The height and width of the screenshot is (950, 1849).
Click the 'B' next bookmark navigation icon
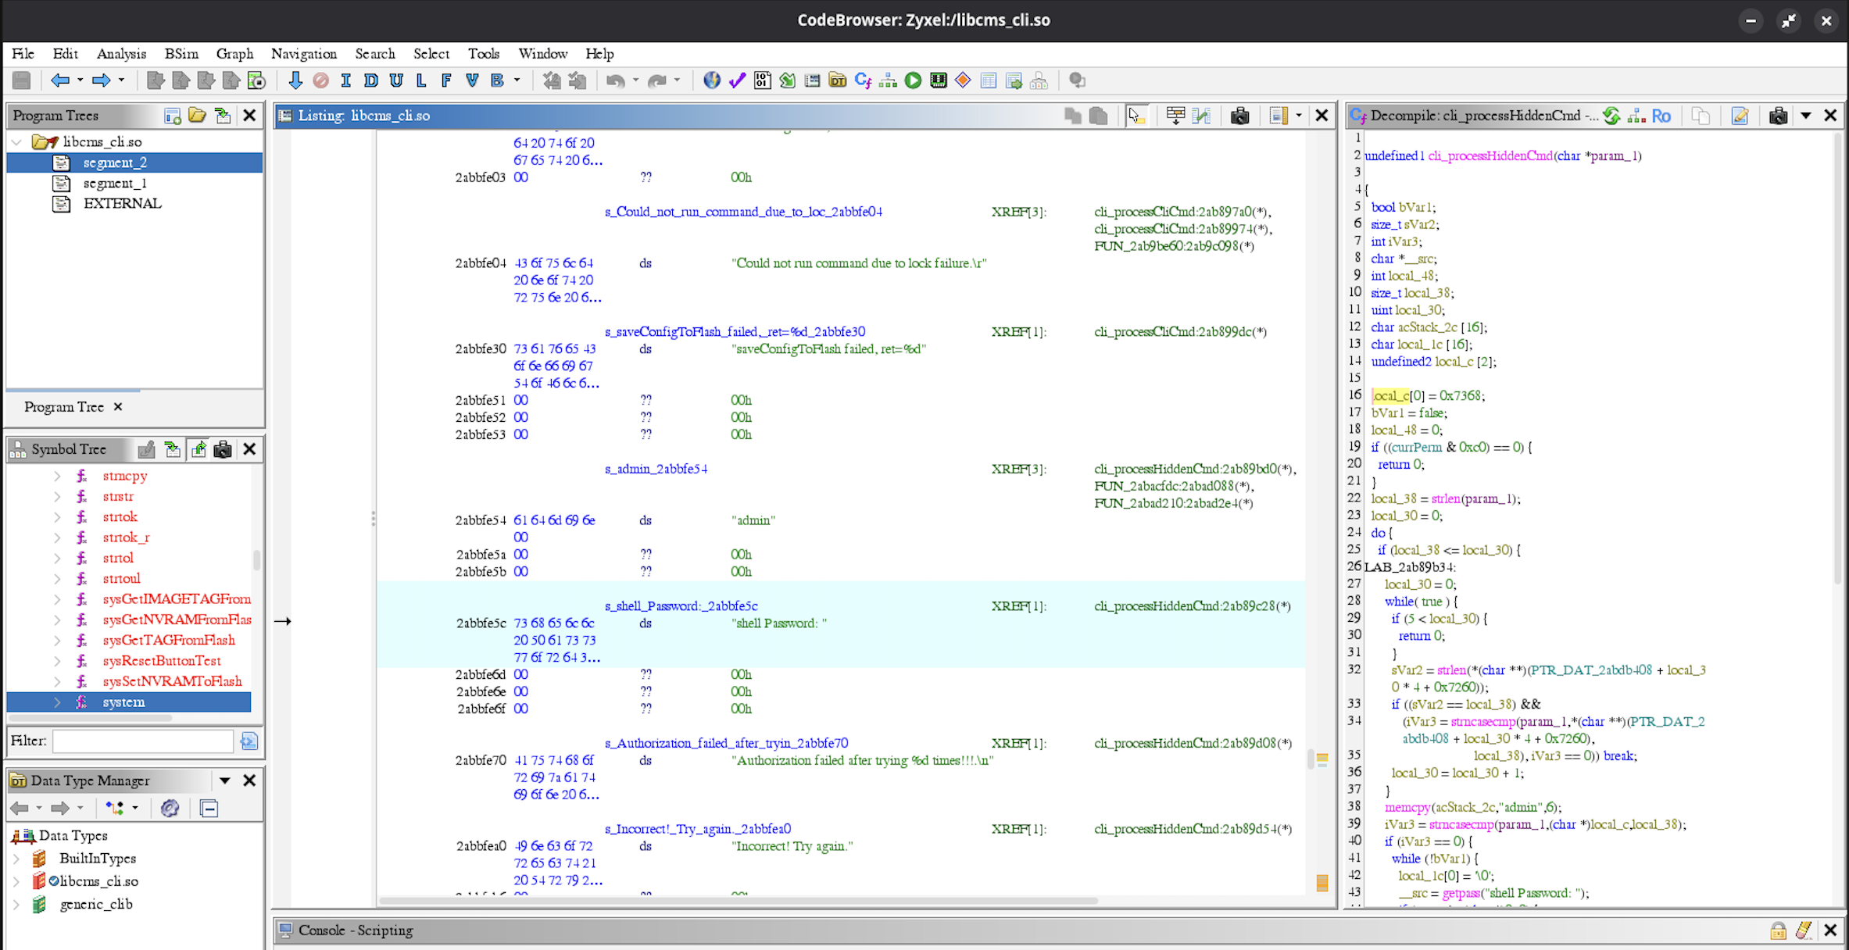coord(497,80)
